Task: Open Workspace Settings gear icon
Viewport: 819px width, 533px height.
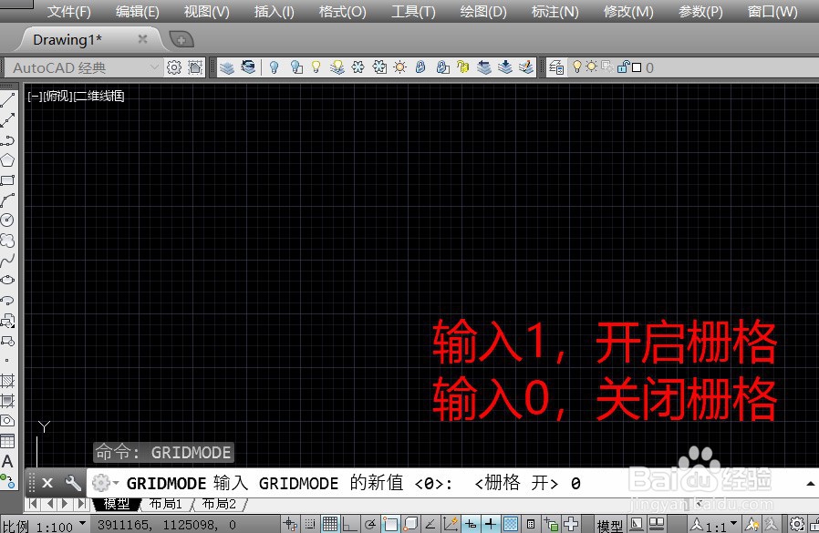Action: tap(174, 67)
